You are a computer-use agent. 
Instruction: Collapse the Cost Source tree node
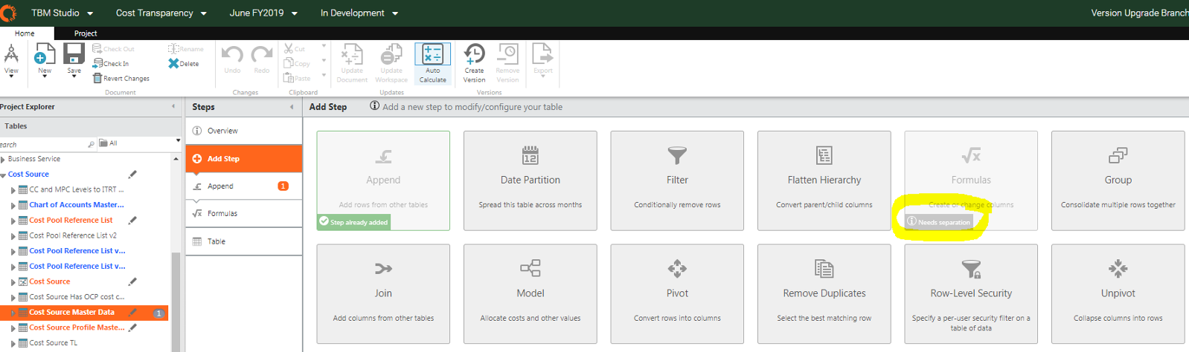(3, 175)
